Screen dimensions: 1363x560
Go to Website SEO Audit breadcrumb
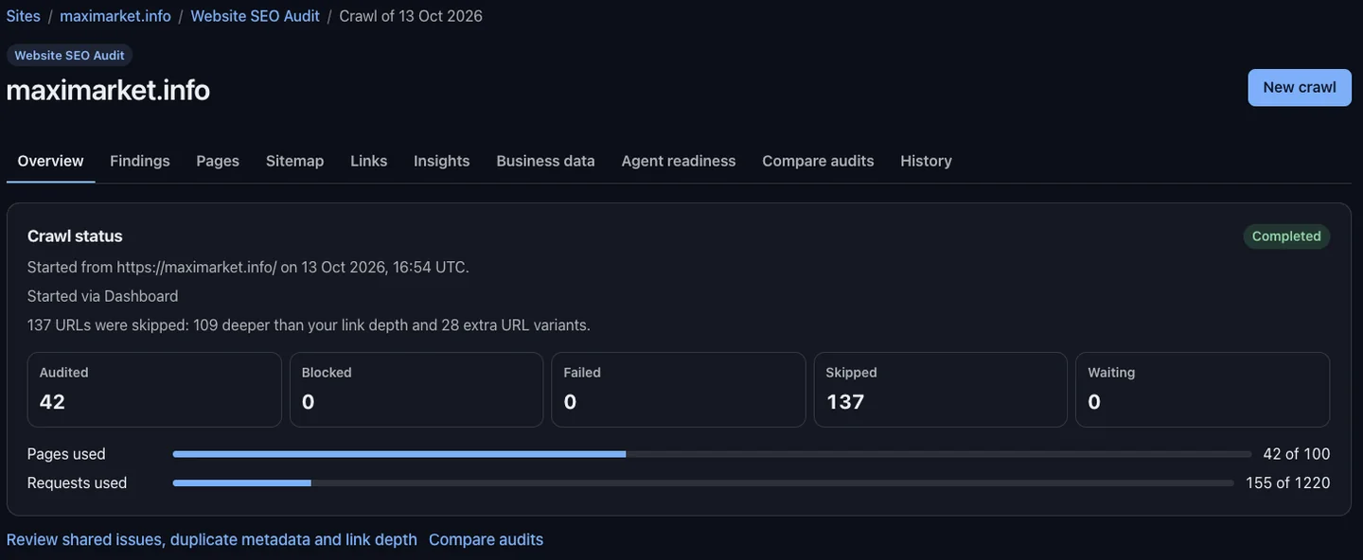pyautogui.click(x=255, y=16)
